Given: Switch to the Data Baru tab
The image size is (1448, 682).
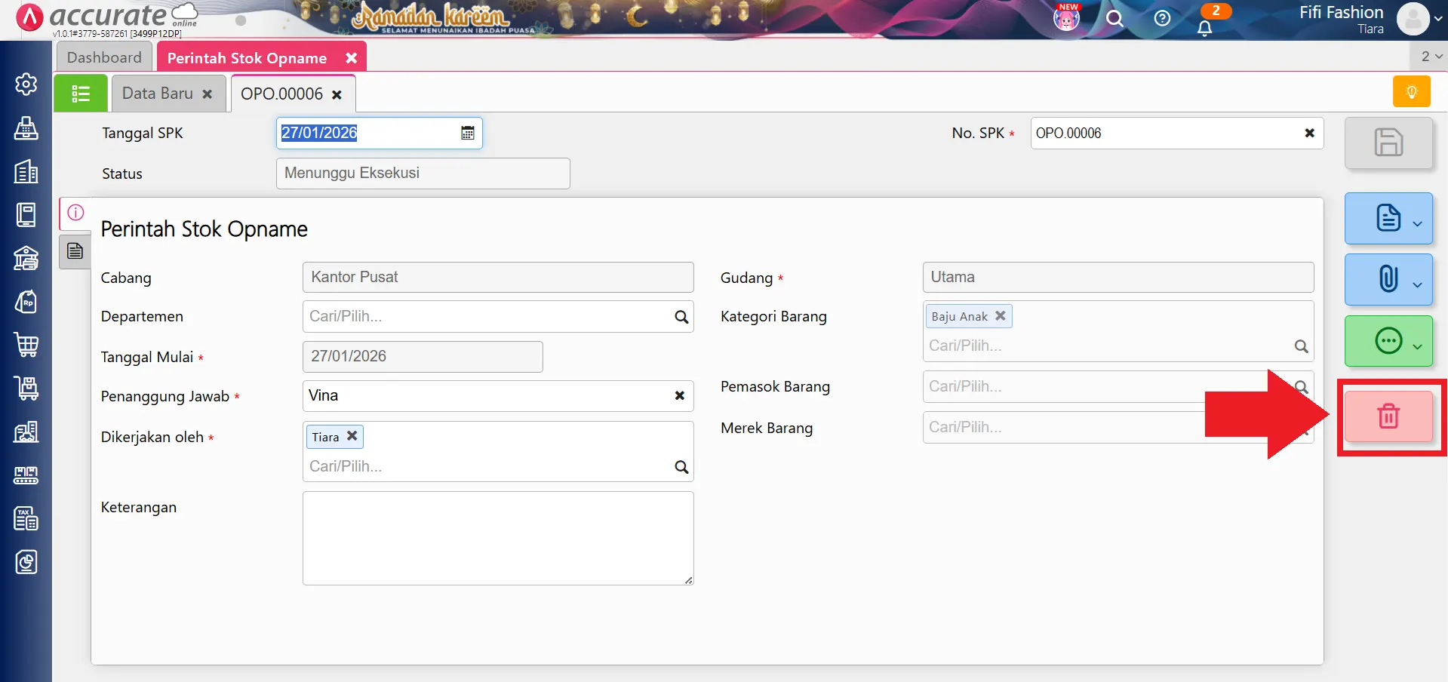Looking at the screenshot, I should tap(158, 94).
